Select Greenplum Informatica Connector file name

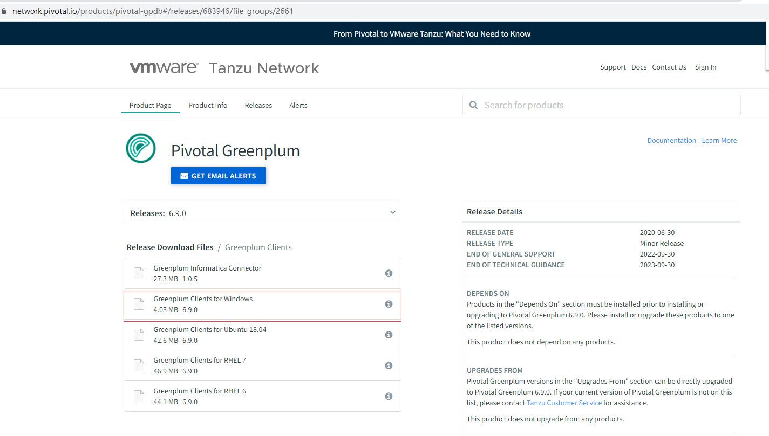click(207, 268)
